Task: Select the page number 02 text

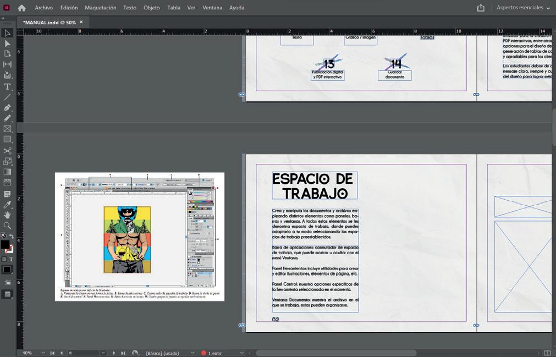Action: [276, 320]
